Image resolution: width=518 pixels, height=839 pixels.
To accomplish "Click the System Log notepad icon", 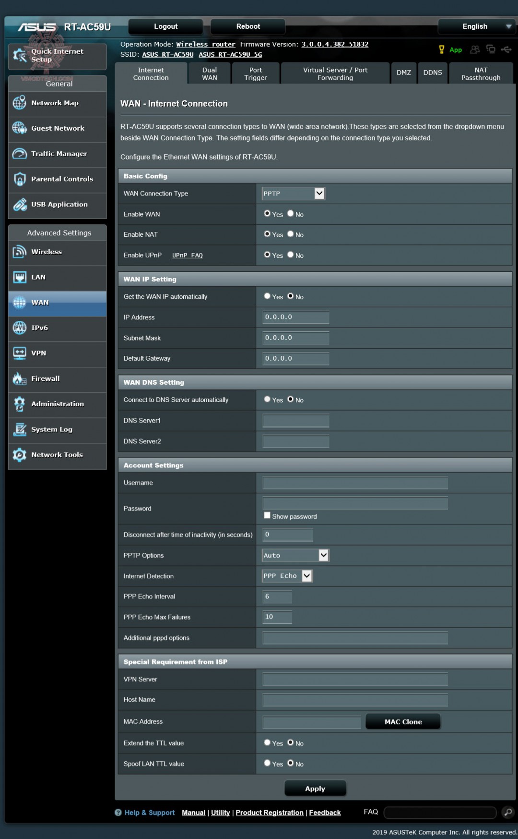I will tap(20, 430).
